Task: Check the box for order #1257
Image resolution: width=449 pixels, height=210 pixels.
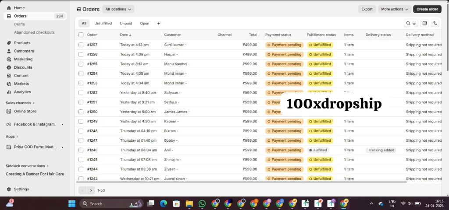Action: pyautogui.click(x=81, y=45)
